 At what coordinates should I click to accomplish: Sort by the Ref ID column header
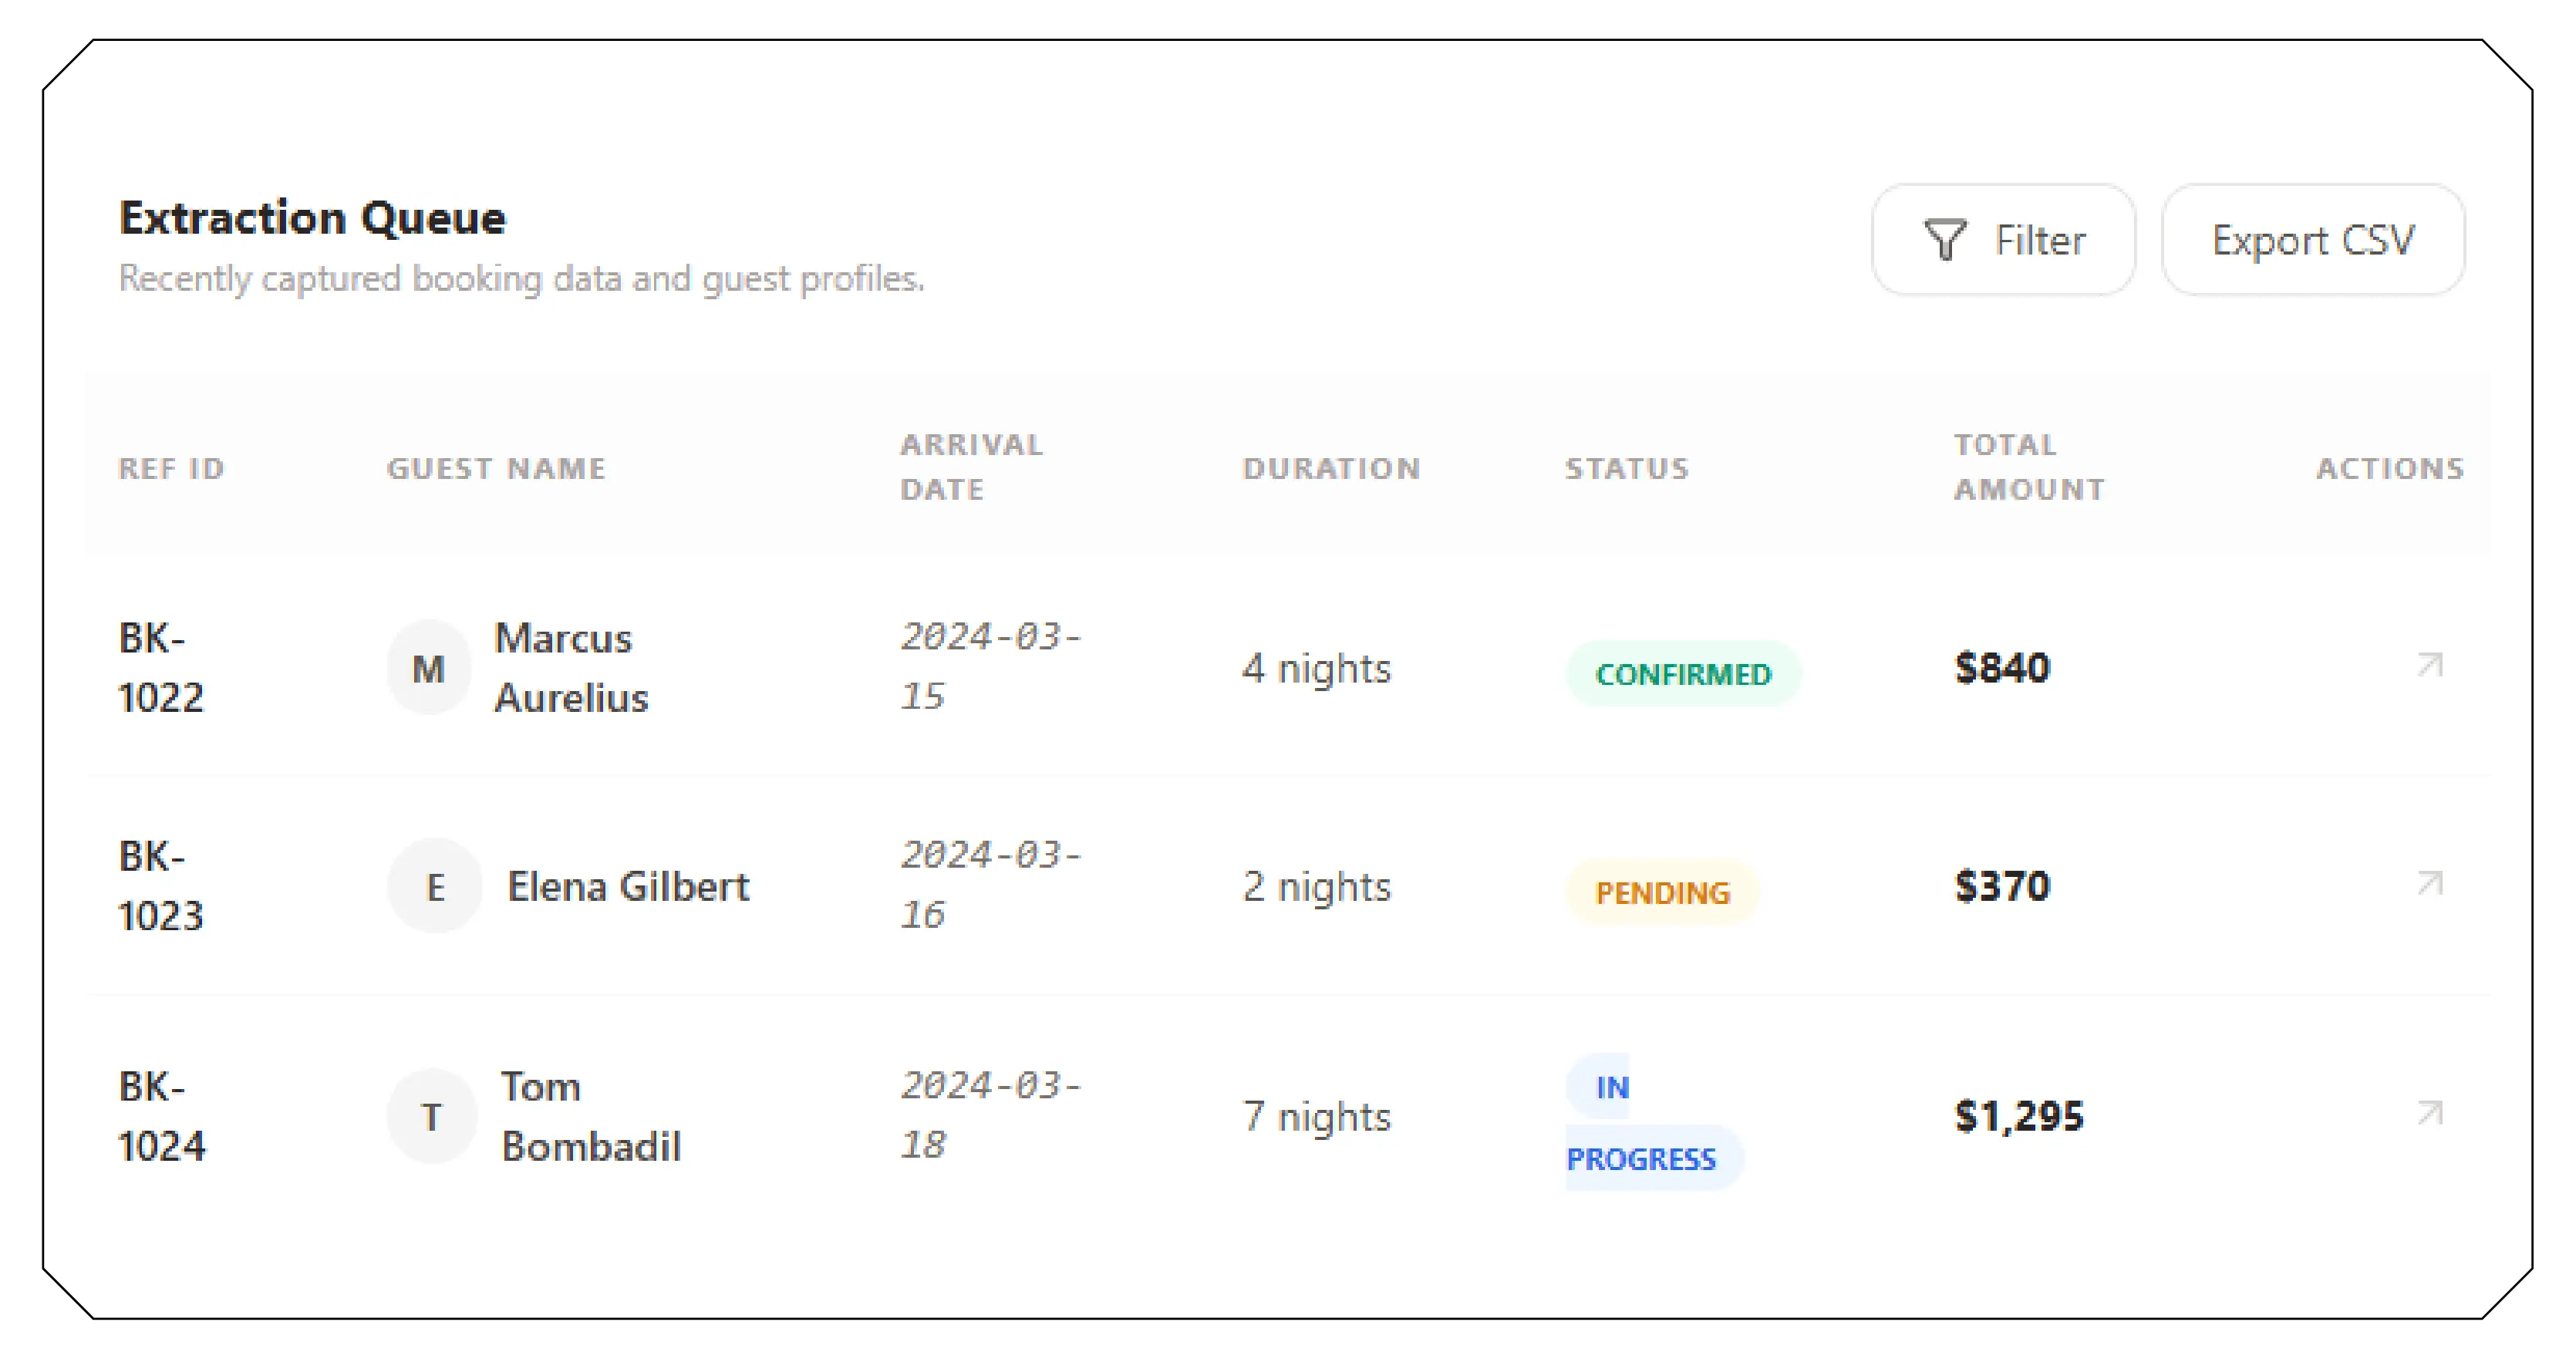tap(171, 468)
